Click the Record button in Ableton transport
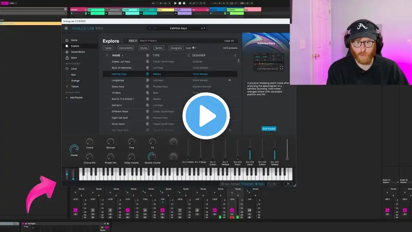This screenshot has width=412, height=232. click(x=184, y=3)
